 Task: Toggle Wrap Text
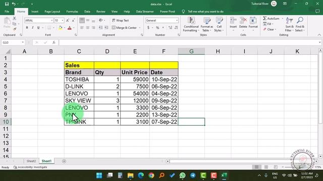pos(120,20)
